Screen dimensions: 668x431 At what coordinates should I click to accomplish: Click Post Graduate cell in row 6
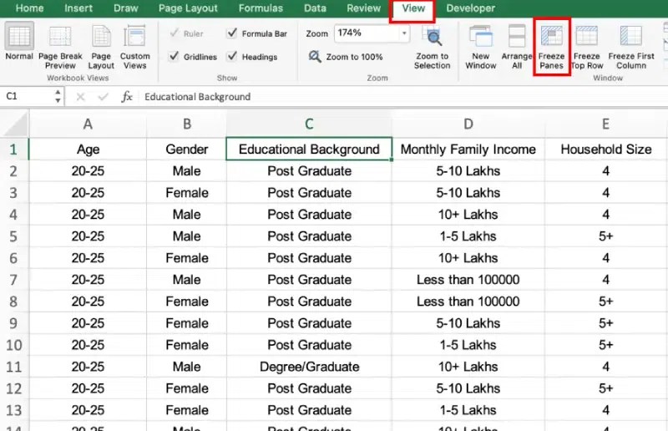(309, 258)
